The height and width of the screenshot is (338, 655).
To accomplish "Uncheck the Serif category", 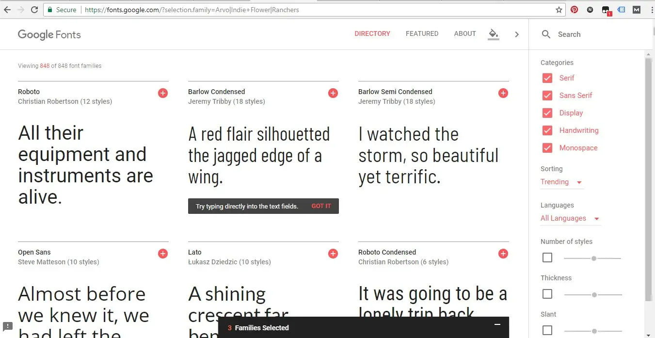I will (547, 78).
